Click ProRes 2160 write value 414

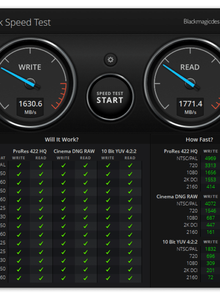pyautogui.click(x=211, y=187)
